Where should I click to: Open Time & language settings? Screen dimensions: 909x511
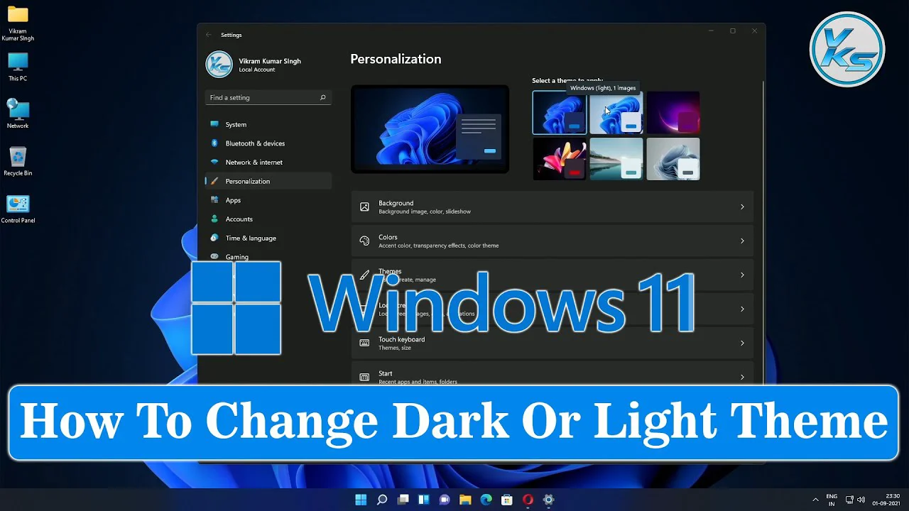pyautogui.click(x=250, y=238)
